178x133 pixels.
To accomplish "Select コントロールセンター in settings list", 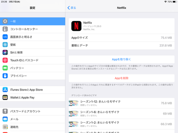I will pyautogui.click(x=32, y=29).
